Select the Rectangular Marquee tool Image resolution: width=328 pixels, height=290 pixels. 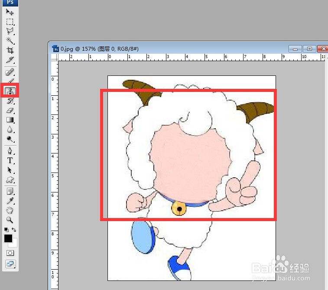[10, 22]
